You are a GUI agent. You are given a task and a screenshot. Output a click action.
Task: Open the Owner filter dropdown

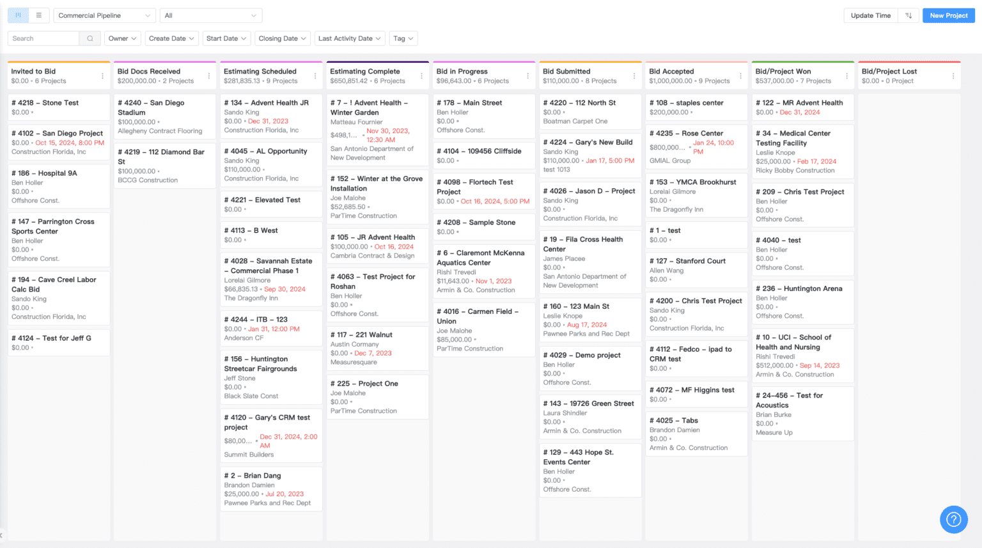122,38
